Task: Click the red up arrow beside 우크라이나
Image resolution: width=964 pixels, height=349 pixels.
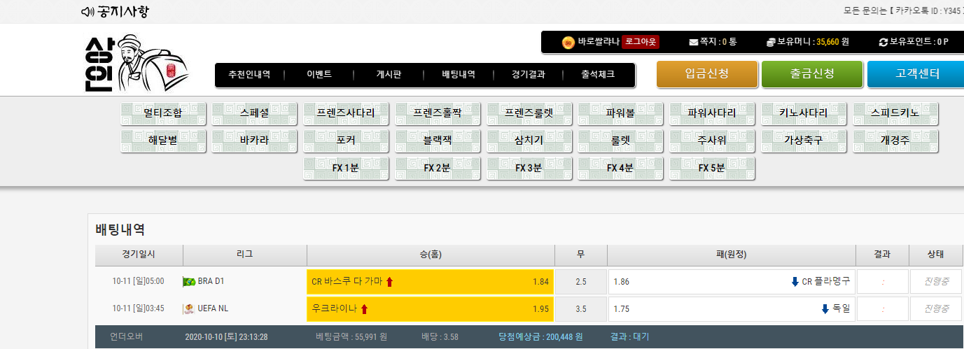Action: click(x=365, y=308)
